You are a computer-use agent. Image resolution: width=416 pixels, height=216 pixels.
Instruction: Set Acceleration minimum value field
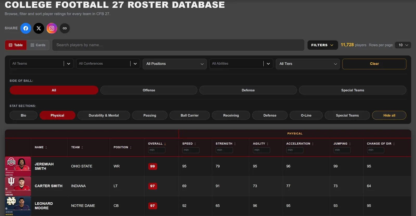[295, 150]
